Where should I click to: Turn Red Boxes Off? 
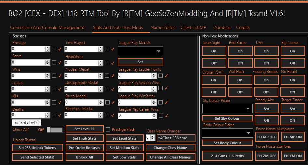(240, 63)
